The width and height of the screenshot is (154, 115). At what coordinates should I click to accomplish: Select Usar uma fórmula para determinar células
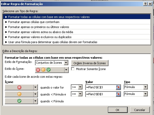[x=77, y=42]
